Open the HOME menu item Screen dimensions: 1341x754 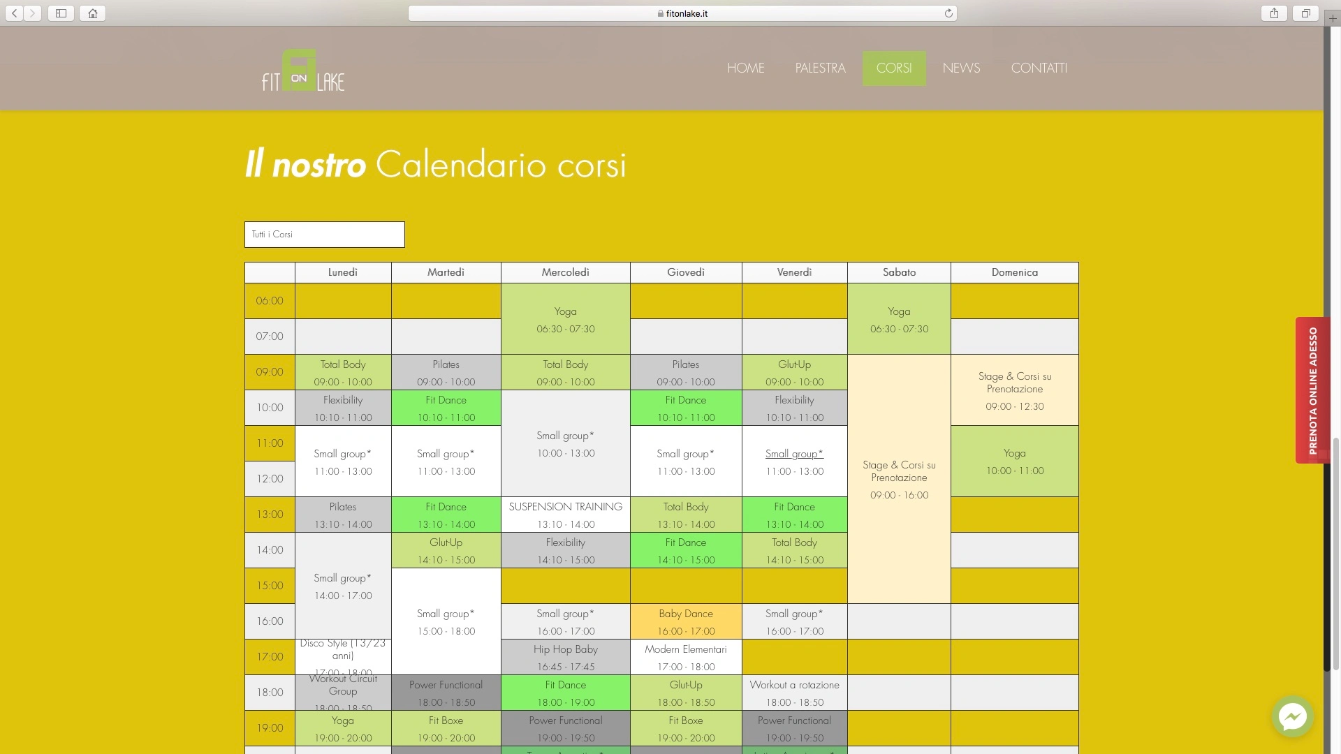(746, 68)
